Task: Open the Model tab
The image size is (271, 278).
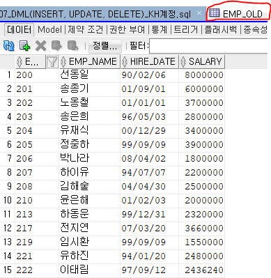Action: pyautogui.click(x=49, y=30)
